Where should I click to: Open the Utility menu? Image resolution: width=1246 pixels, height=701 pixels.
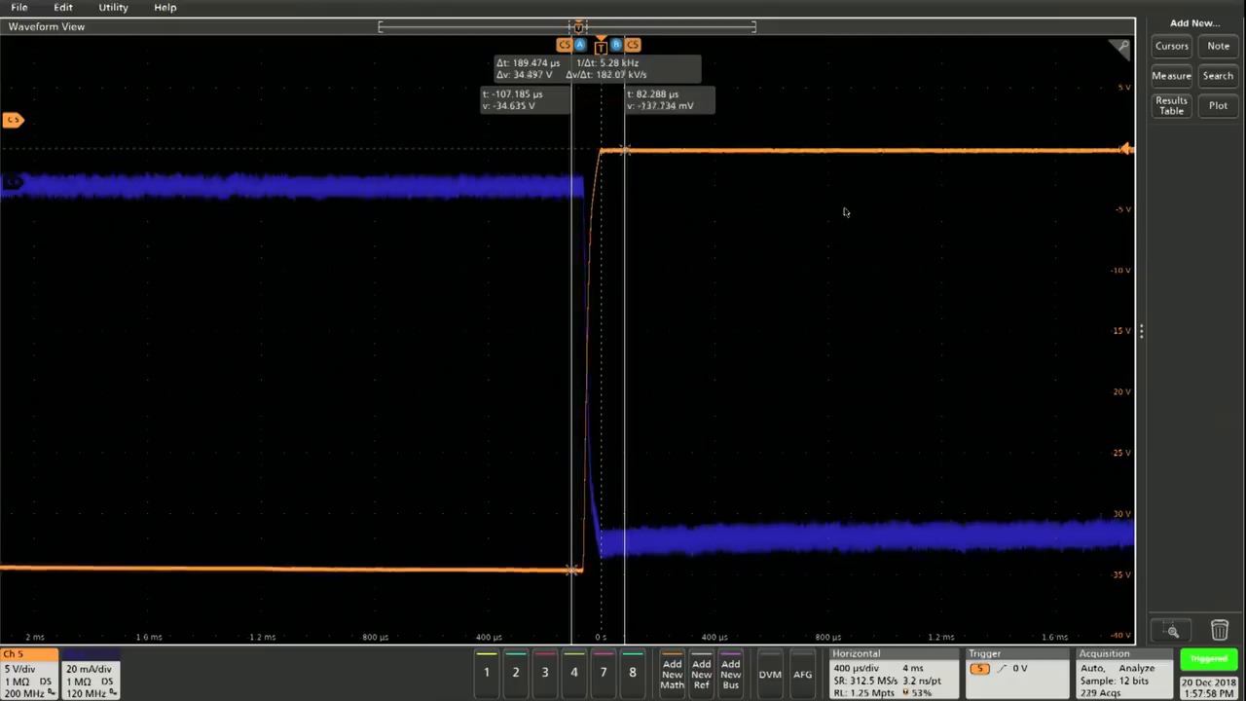pos(113,8)
